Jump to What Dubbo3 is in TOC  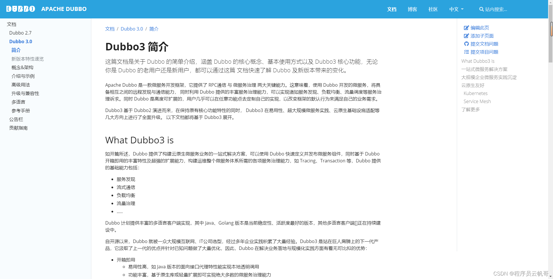[478, 61]
